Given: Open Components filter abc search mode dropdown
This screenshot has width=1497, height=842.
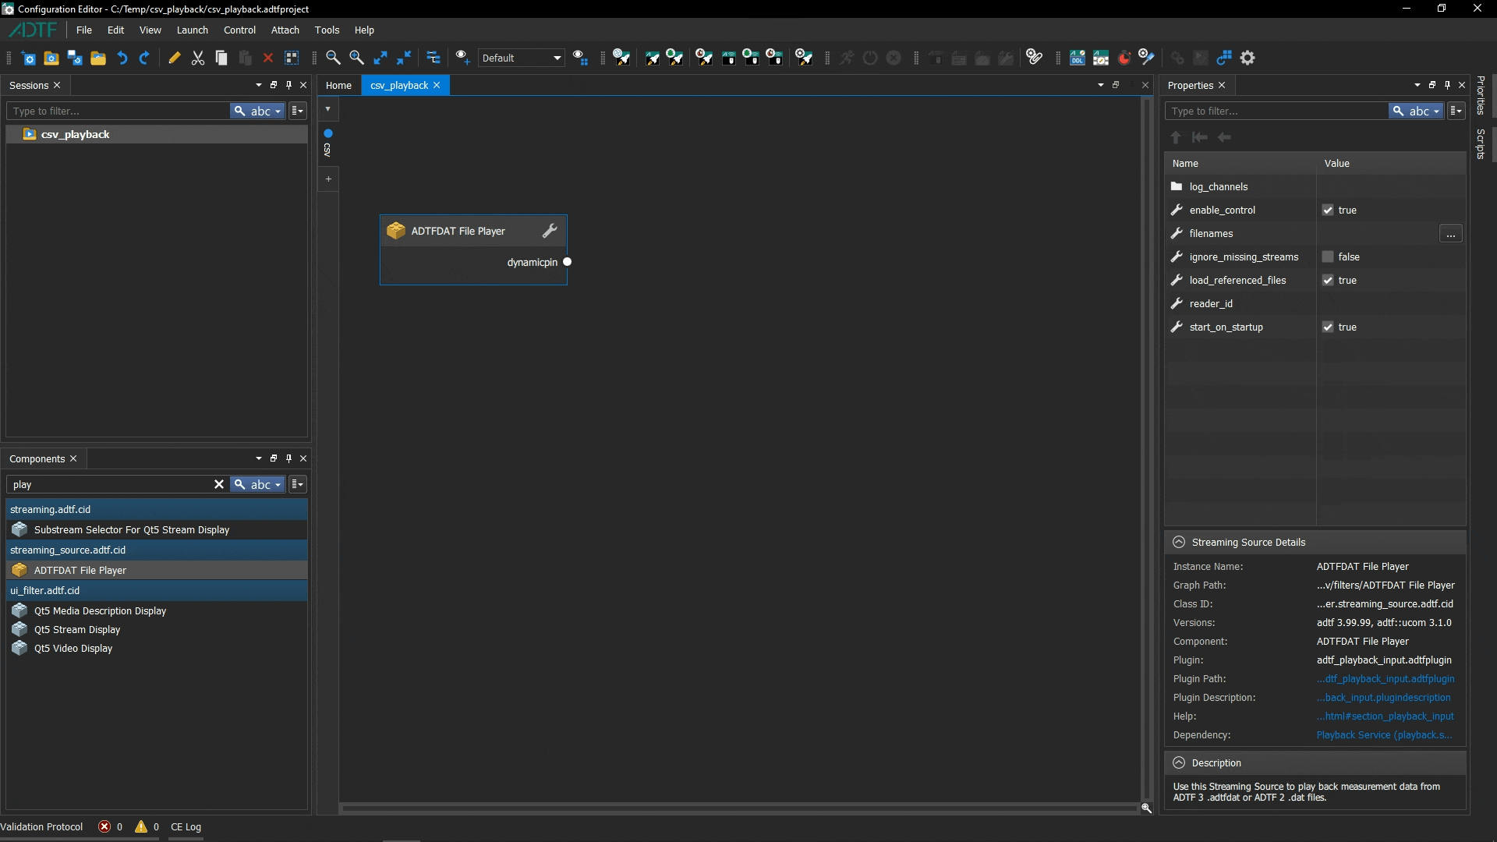Looking at the screenshot, I should coord(257,484).
